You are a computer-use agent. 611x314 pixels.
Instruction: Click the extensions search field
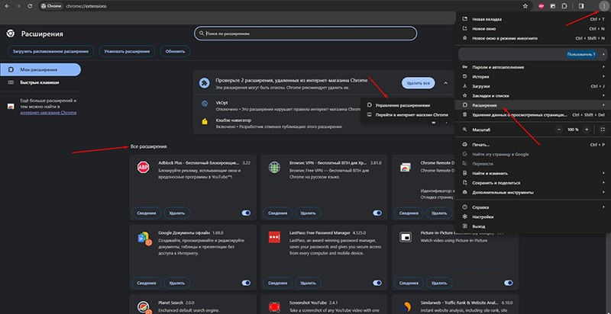coord(305,34)
